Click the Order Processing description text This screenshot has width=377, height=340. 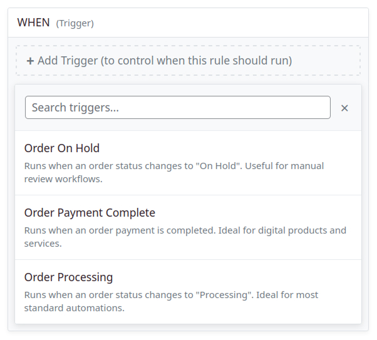[171, 295]
